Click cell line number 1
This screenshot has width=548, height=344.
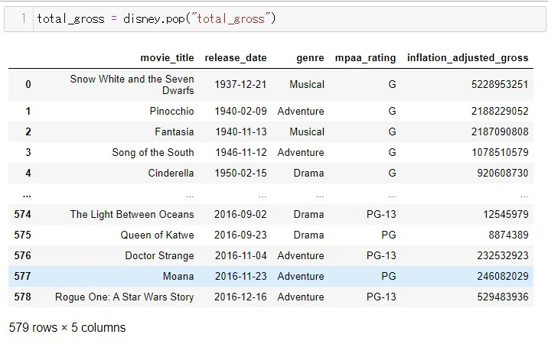(23, 18)
